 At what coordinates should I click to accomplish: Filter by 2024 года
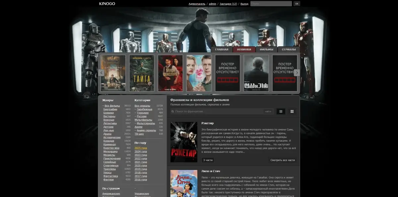pyautogui.click(x=141, y=151)
